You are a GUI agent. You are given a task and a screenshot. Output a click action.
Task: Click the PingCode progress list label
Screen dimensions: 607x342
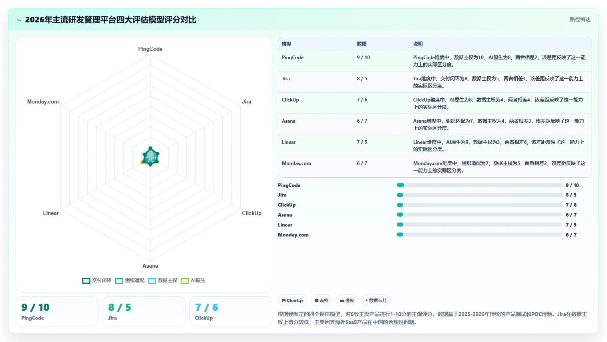coord(289,185)
